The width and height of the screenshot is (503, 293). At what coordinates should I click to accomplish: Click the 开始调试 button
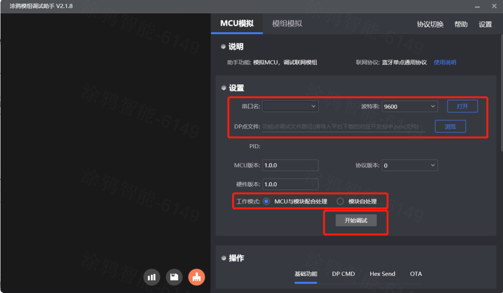pos(356,221)
